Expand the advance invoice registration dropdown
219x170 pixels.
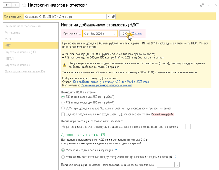(188, 126)
